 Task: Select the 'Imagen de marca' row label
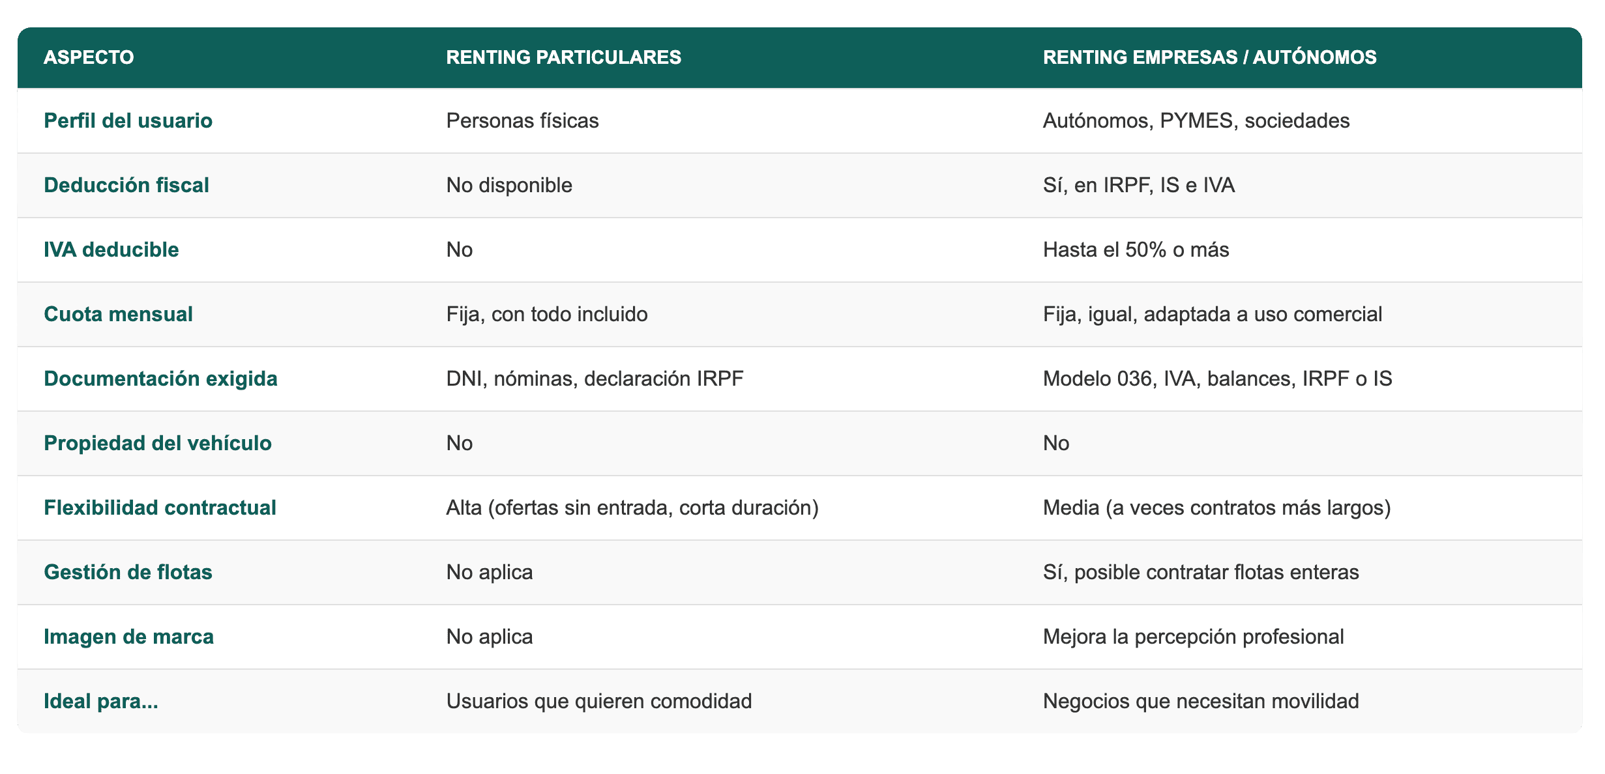click(128, 637)
